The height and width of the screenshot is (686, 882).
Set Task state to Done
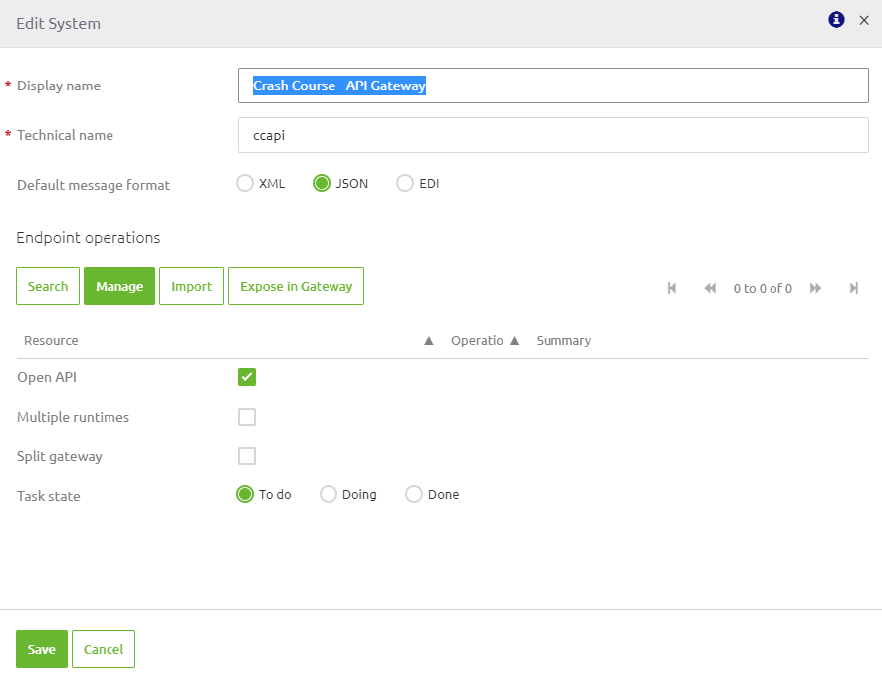tap(413, 494)
